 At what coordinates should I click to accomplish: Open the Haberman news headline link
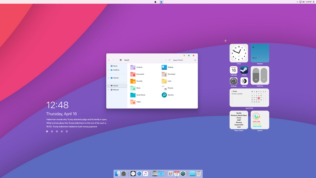pyautogui.click(x=77, y=119)
